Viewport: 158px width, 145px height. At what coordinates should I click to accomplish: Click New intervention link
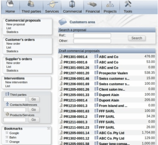coord(17,82)
